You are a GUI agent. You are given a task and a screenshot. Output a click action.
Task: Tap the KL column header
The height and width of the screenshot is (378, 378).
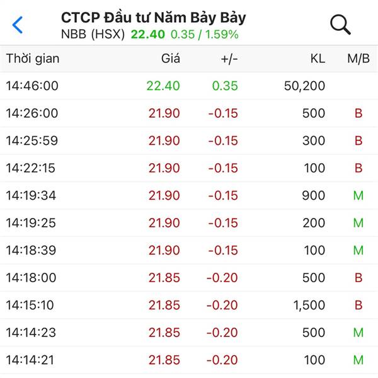(x=318, y=59)
